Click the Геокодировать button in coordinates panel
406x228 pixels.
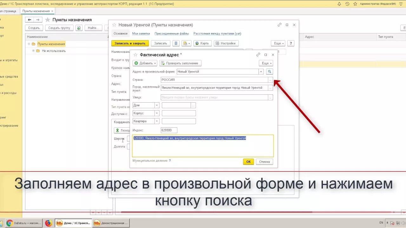pos(122,130)
